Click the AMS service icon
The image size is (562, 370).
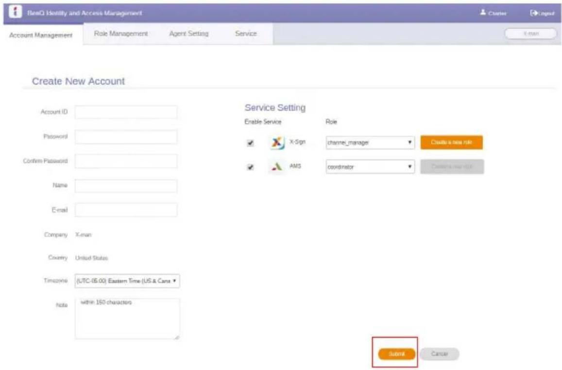[x=277, y=167]
